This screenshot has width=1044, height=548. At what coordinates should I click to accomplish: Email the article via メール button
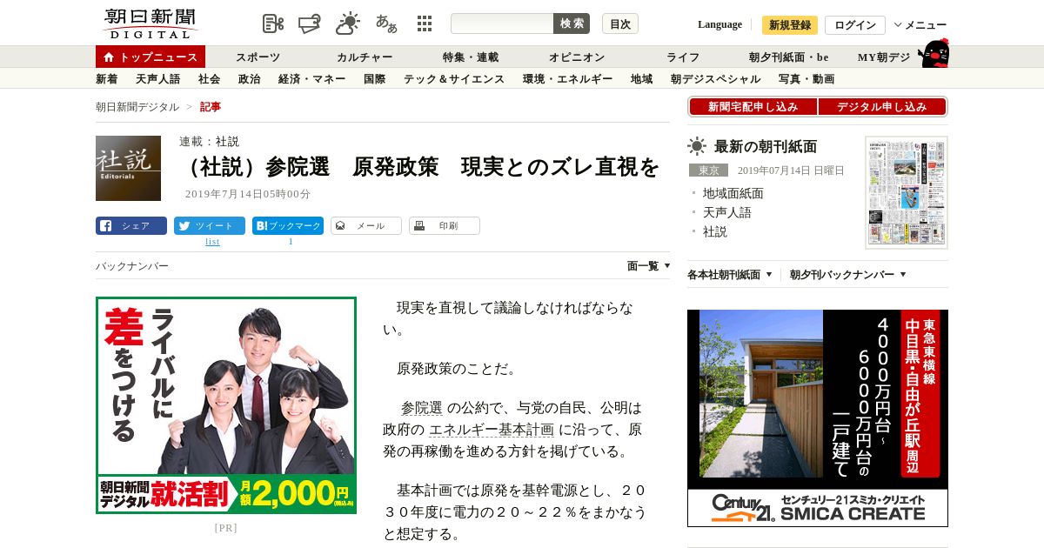point(366,225)
